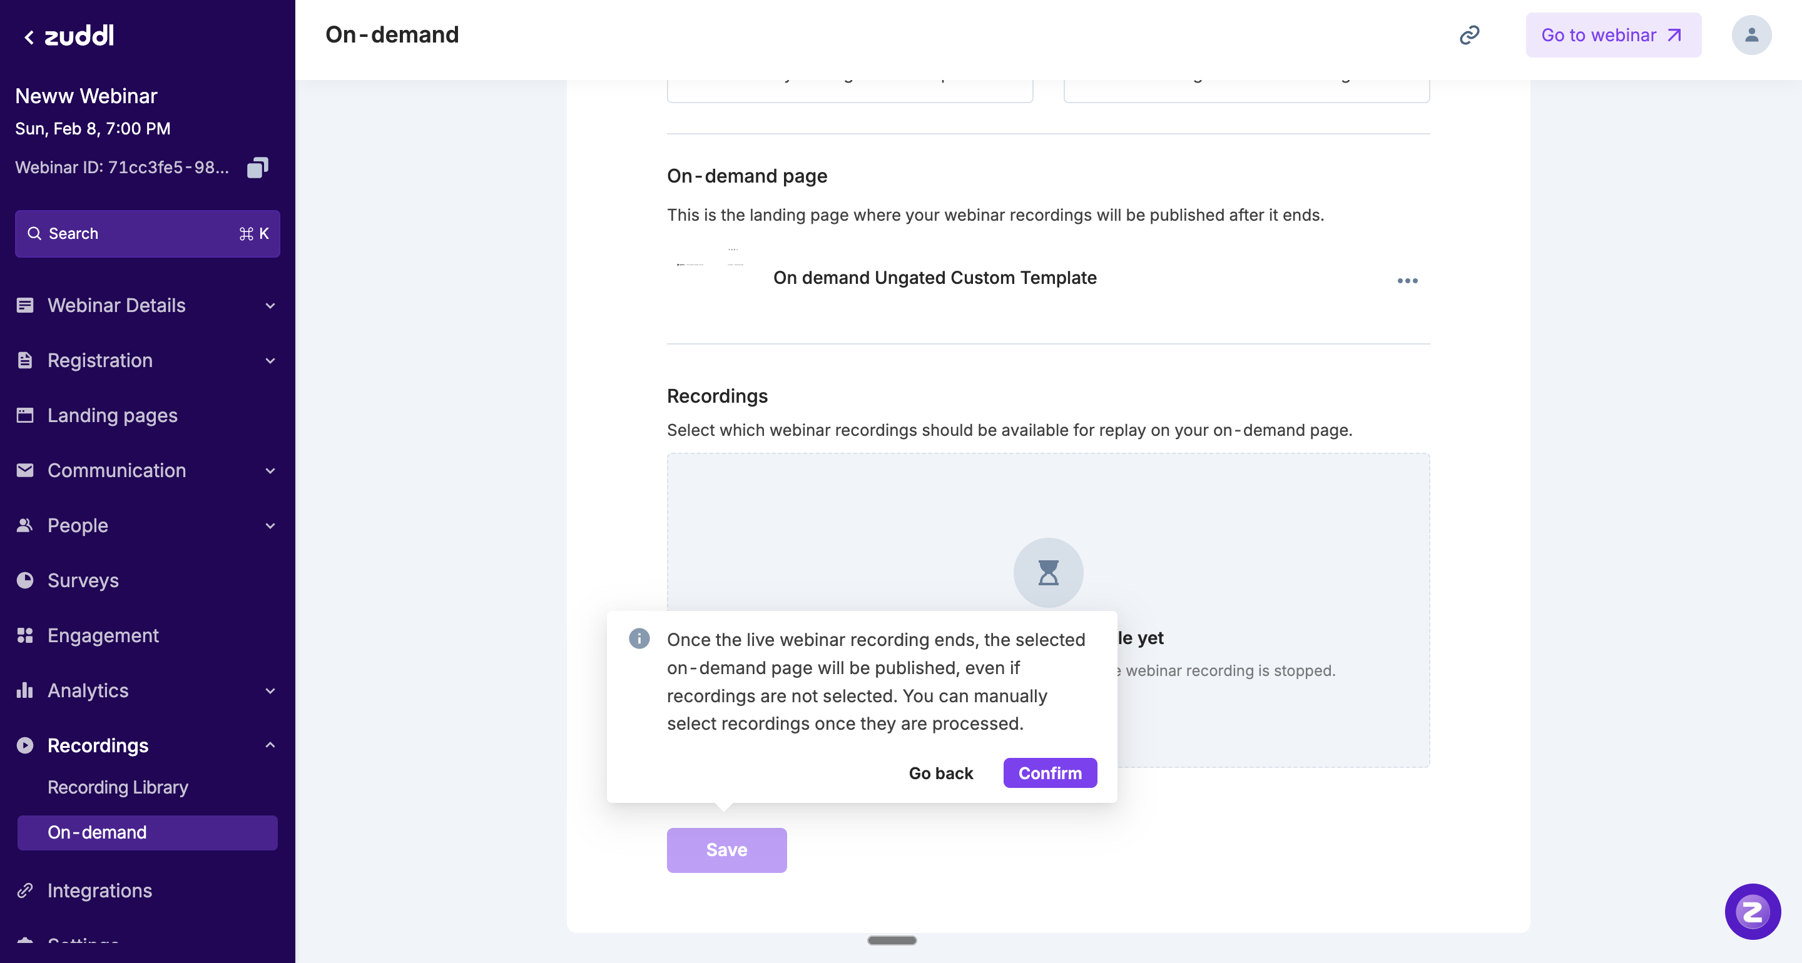Screen dimensions: 1802x963
Task: Click the Zuddl help chat bubble
Action: click(1752, 911)
